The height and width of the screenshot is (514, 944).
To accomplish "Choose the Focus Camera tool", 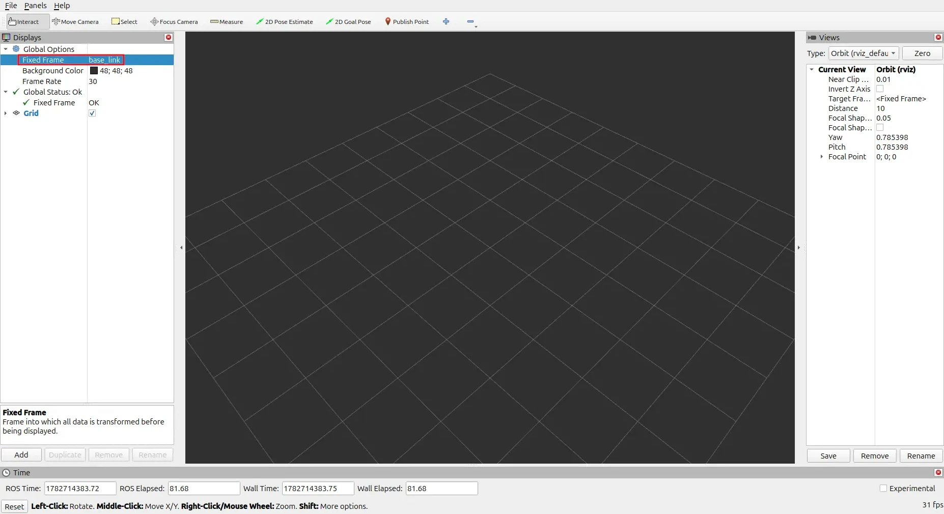I will click(x=174, y=21).
